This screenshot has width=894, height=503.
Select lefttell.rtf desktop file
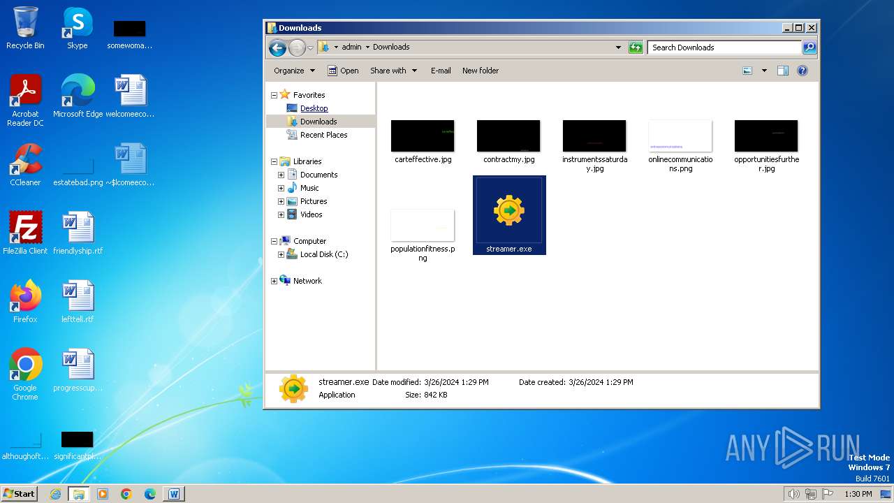coord(78,302)
